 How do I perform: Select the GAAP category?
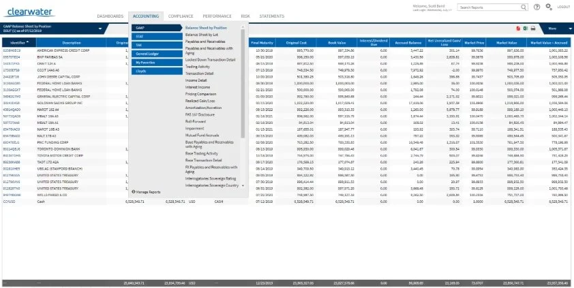point(157,28)
